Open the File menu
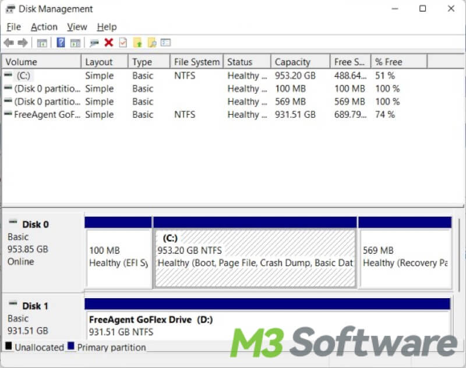 coord(13,27)
